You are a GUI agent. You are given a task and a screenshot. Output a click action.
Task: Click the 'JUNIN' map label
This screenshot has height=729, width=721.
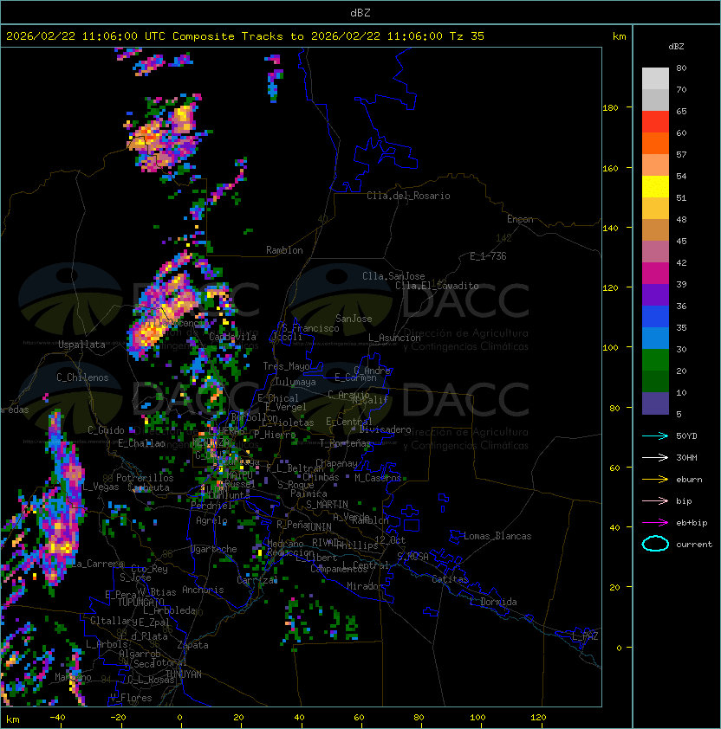click(319, 526)
